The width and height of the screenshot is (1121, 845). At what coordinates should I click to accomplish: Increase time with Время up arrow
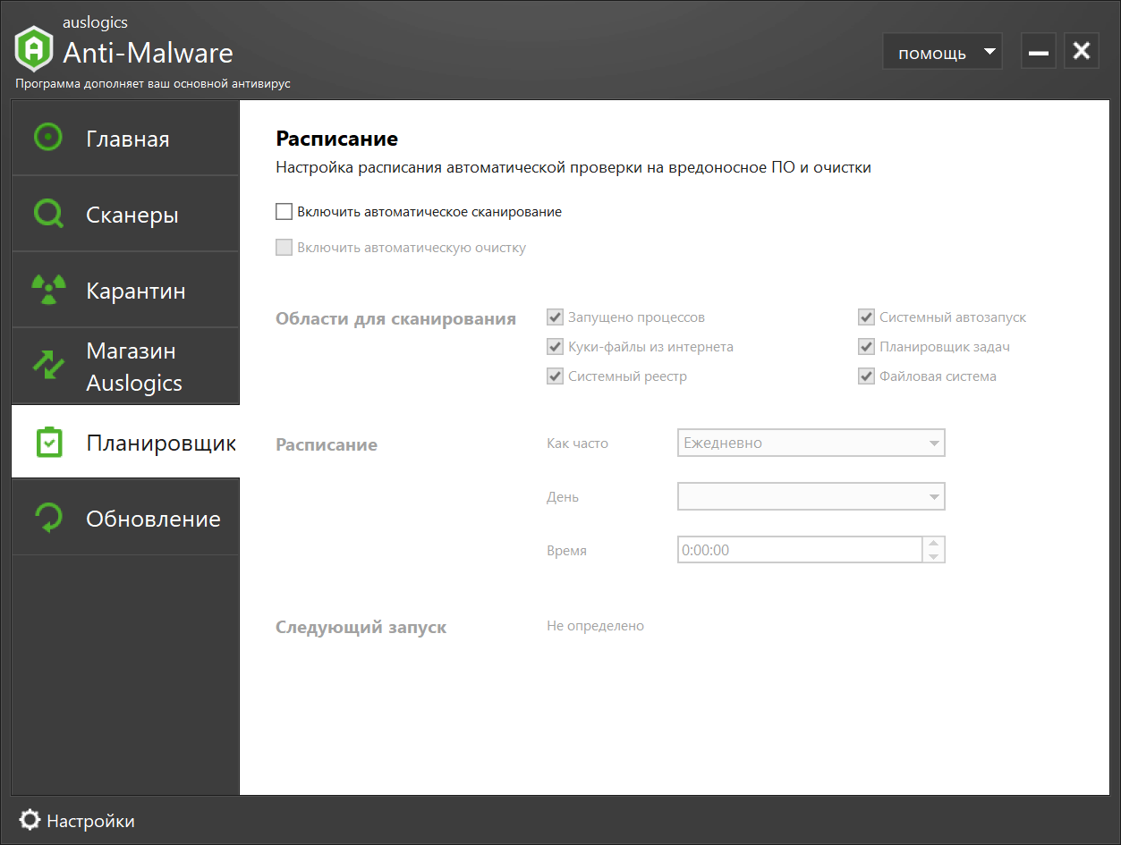point(933,544)
